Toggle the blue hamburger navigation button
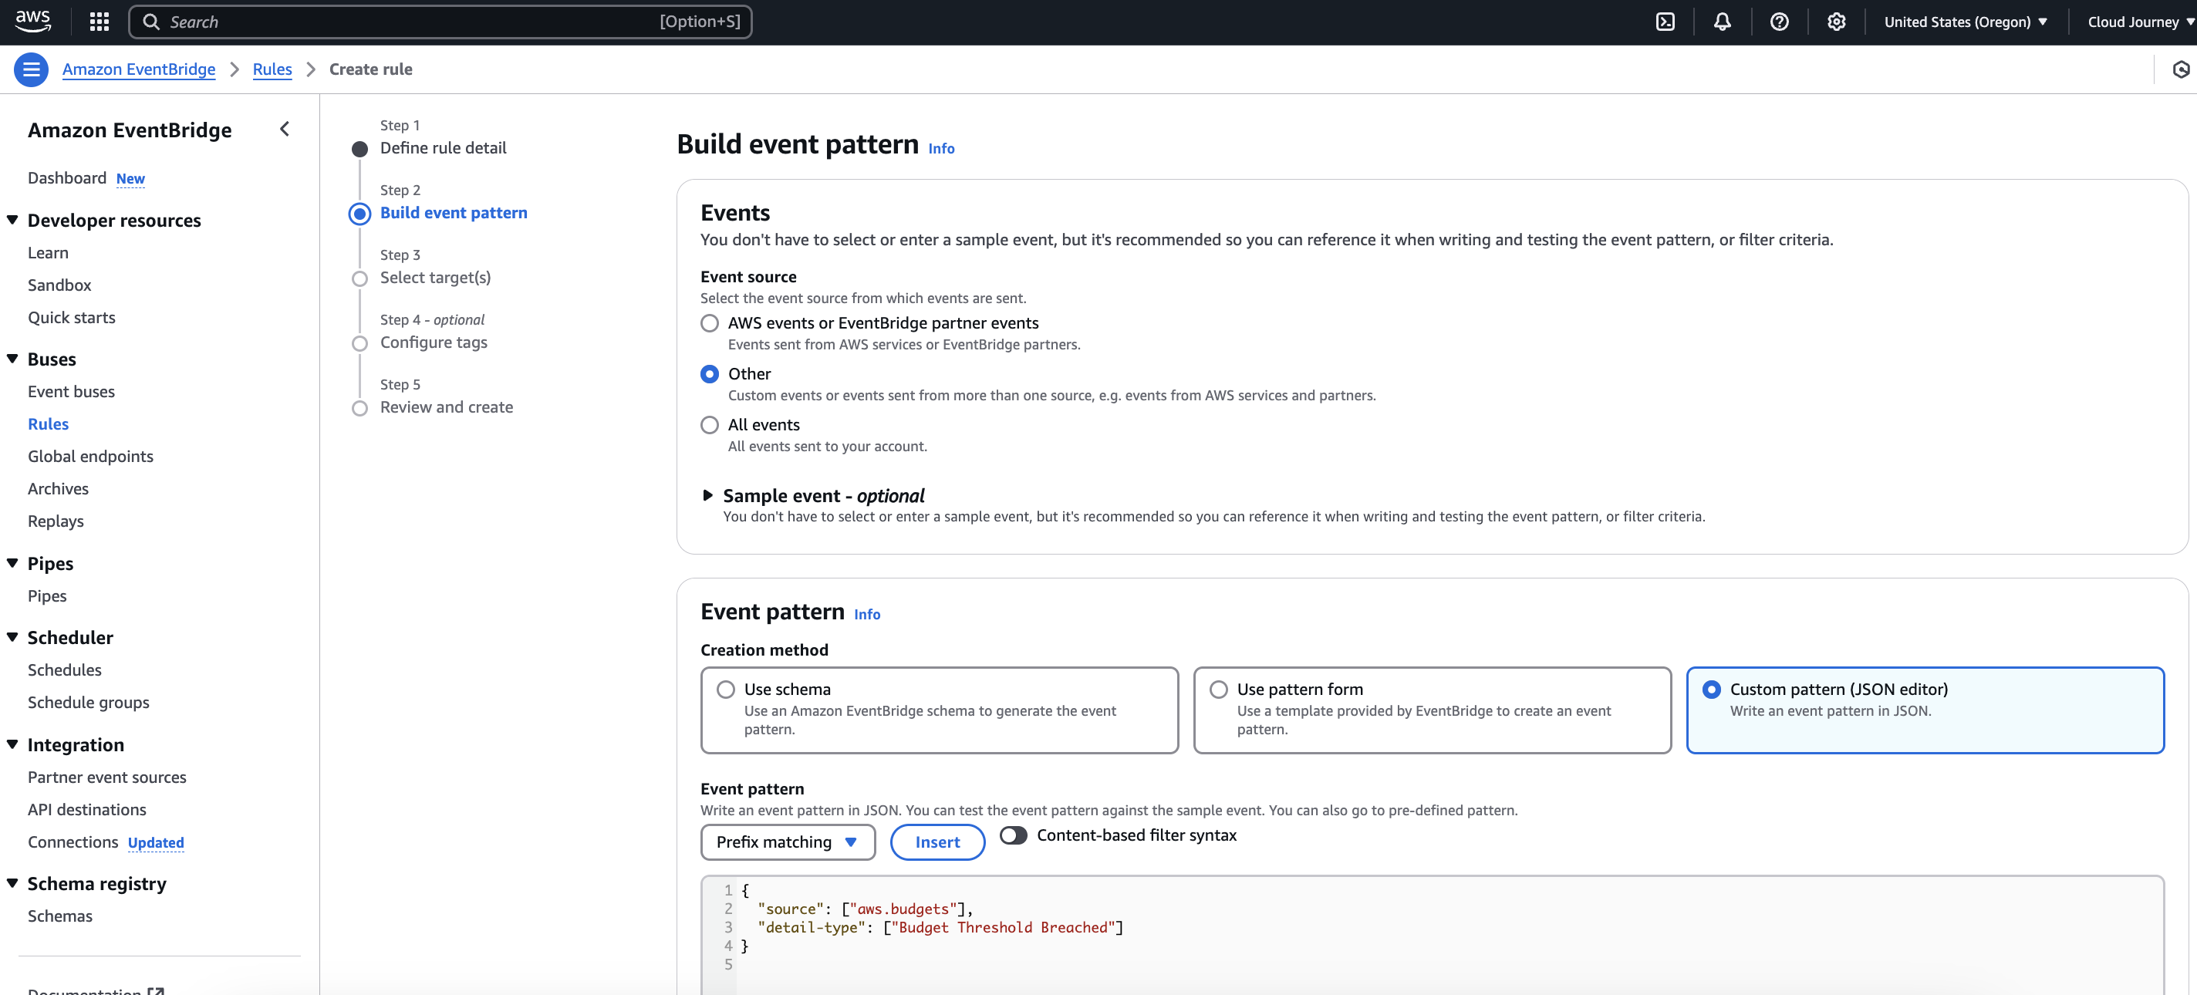 pyautogui.click(x=31, y=69)
